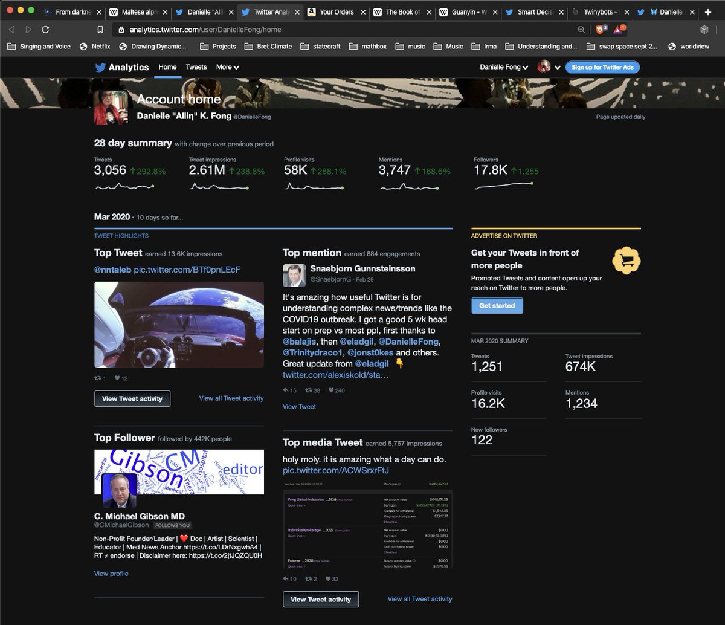Screen dimensions: 725x625
Task: Open the brokerage account screenshot thumbnail
Action: [x=367, y=525]
